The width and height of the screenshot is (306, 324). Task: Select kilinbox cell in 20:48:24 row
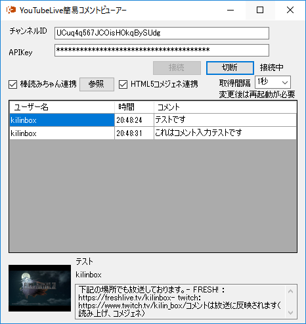click(62, 120)
